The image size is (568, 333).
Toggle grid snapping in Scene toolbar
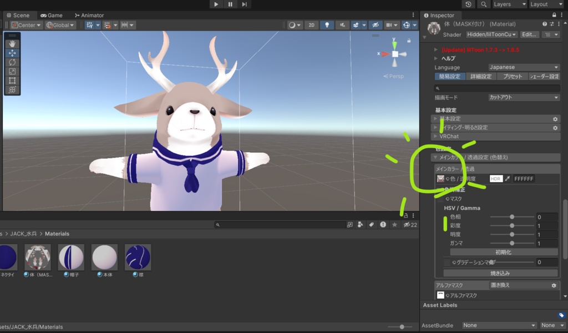pos(107,25)
